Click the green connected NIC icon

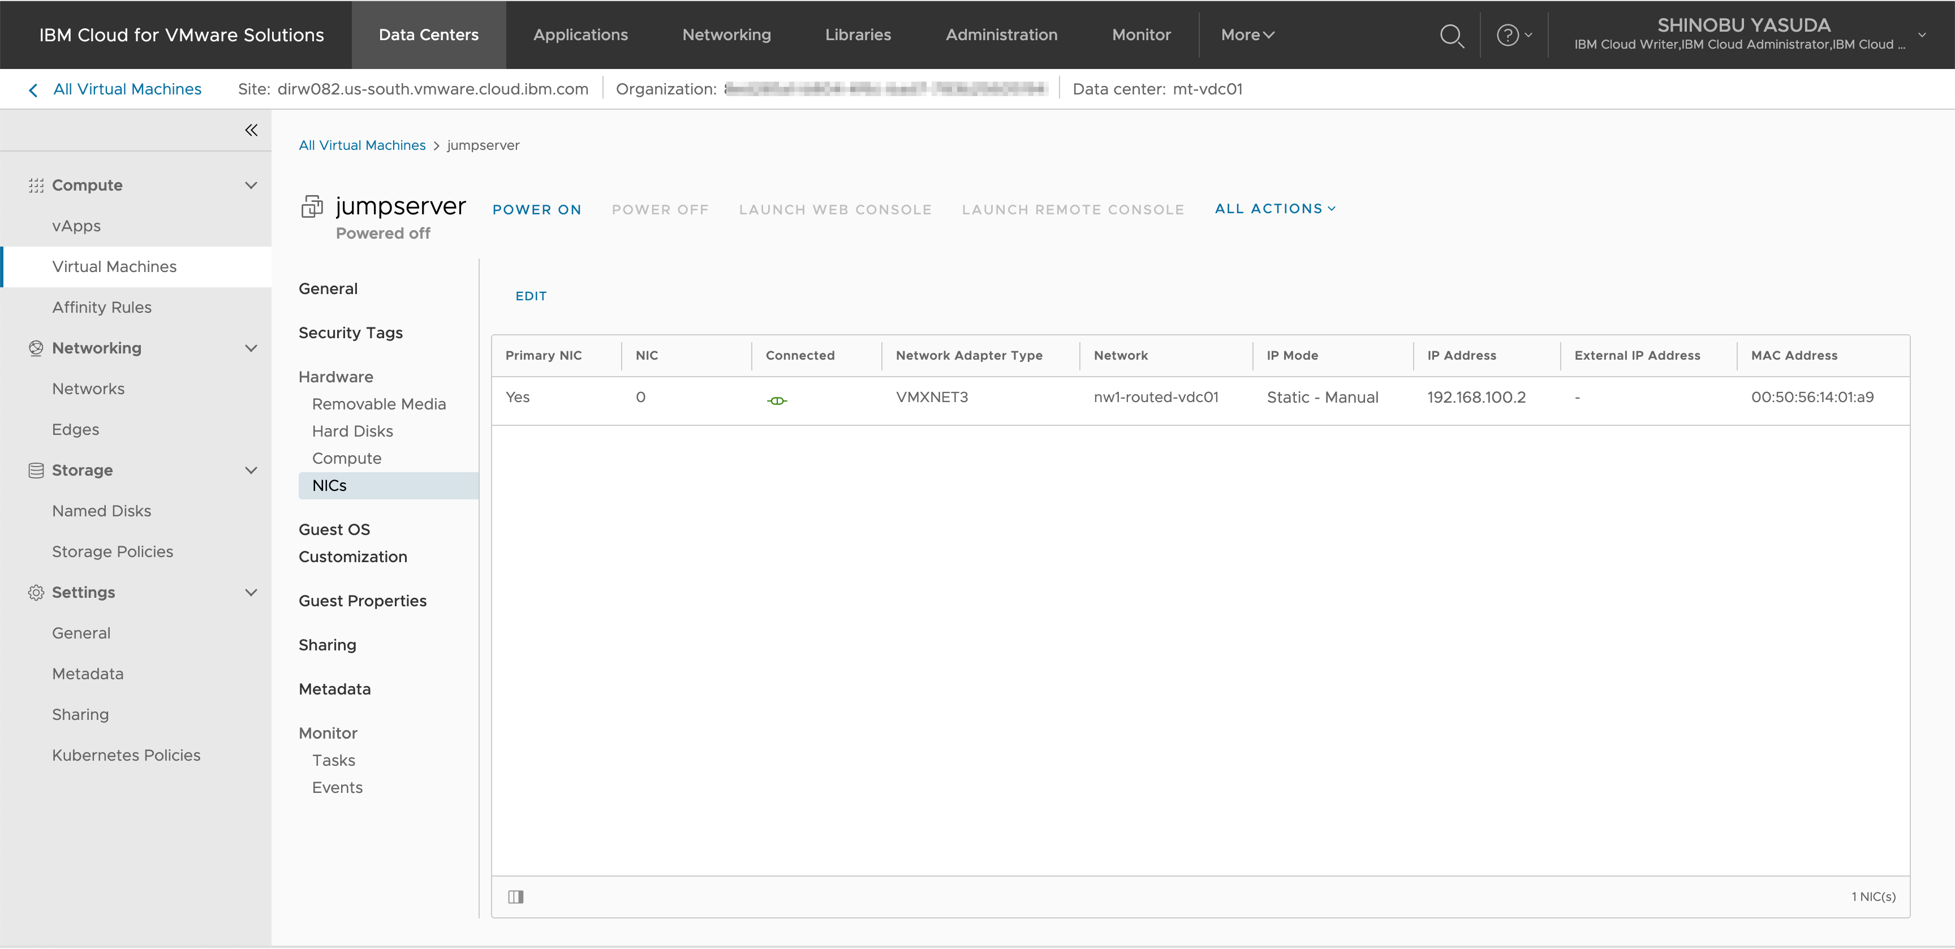[x=776, y=400]
